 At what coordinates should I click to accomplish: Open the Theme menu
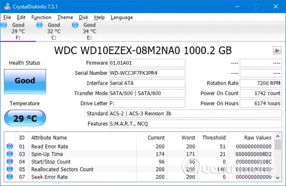pyautogui.click(x=65, y=17)
